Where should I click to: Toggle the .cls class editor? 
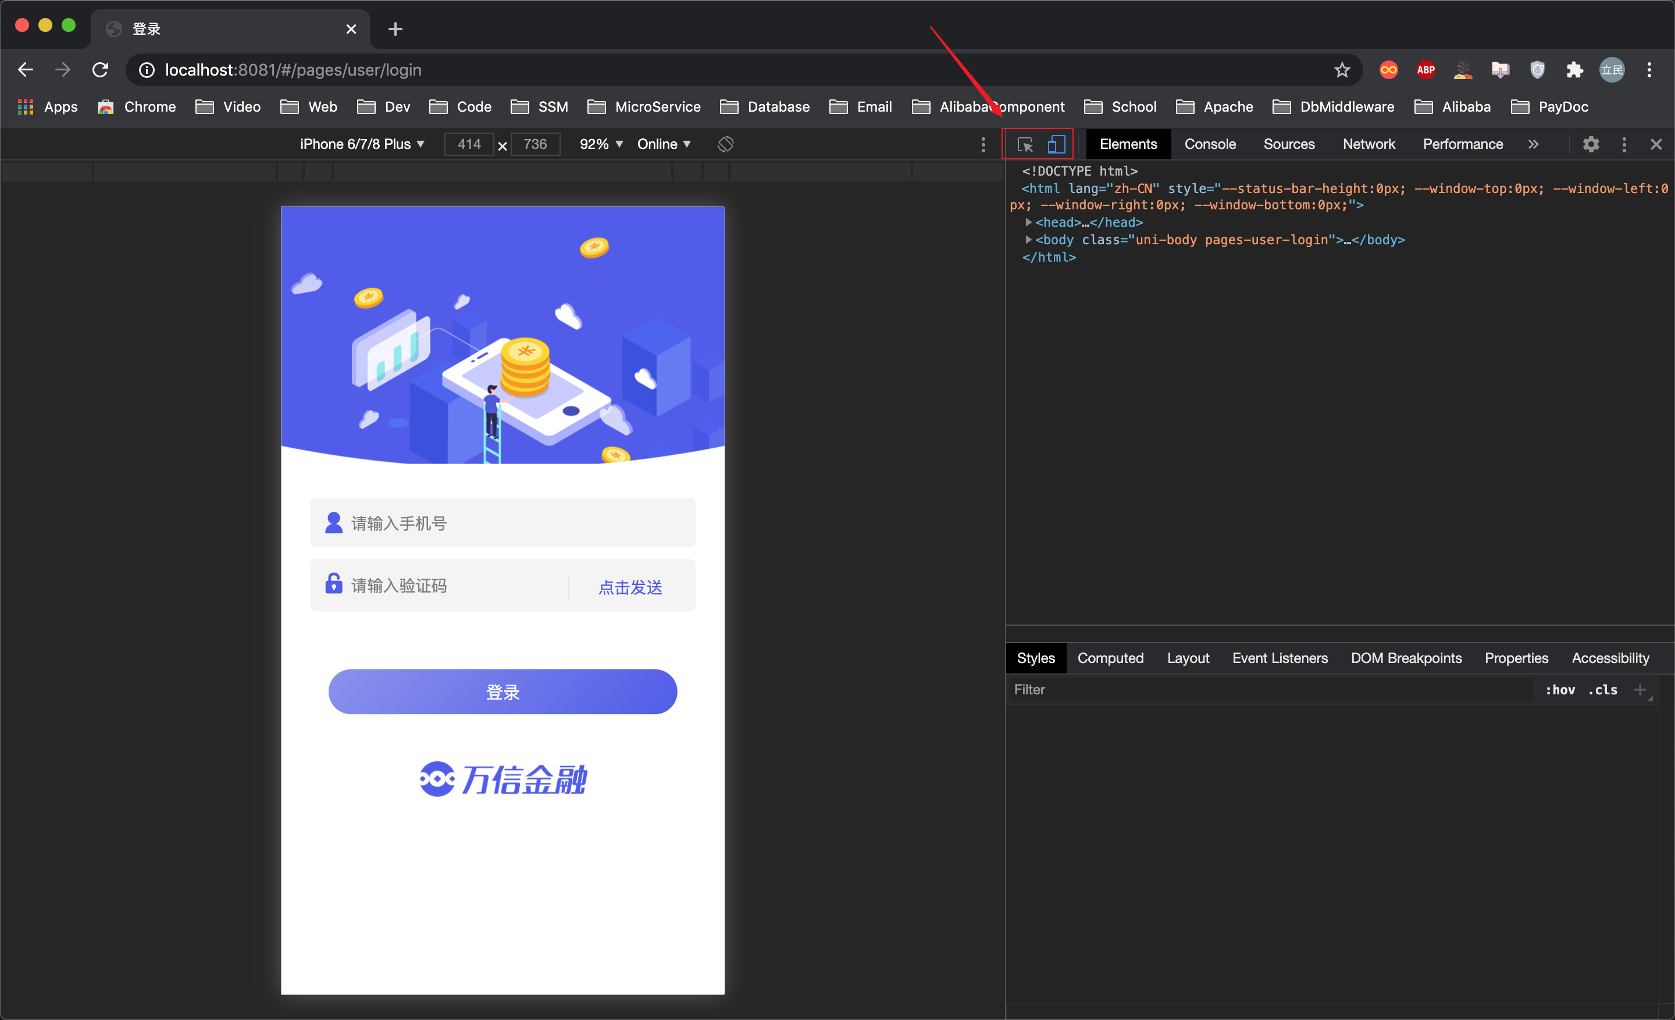coord(1602,690)
